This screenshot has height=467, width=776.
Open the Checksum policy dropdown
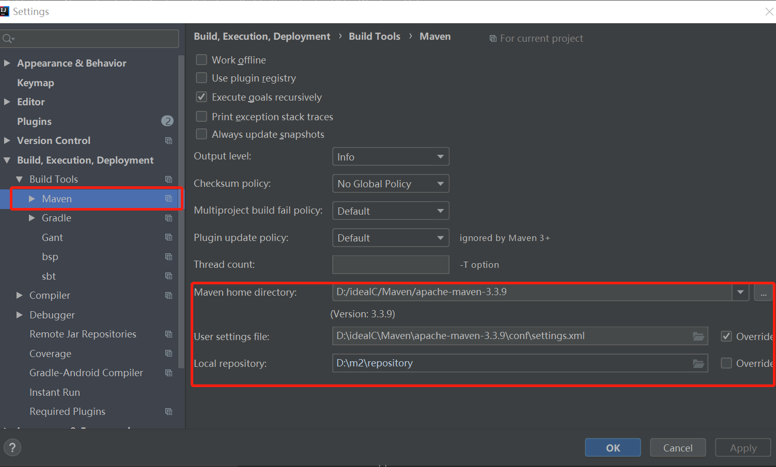click(x=391, y=184)
